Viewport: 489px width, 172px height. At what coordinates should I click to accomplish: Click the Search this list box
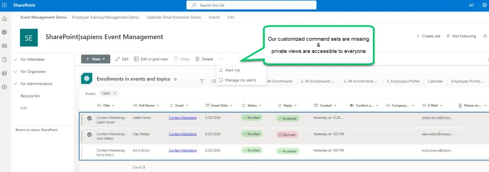[251, 5]
